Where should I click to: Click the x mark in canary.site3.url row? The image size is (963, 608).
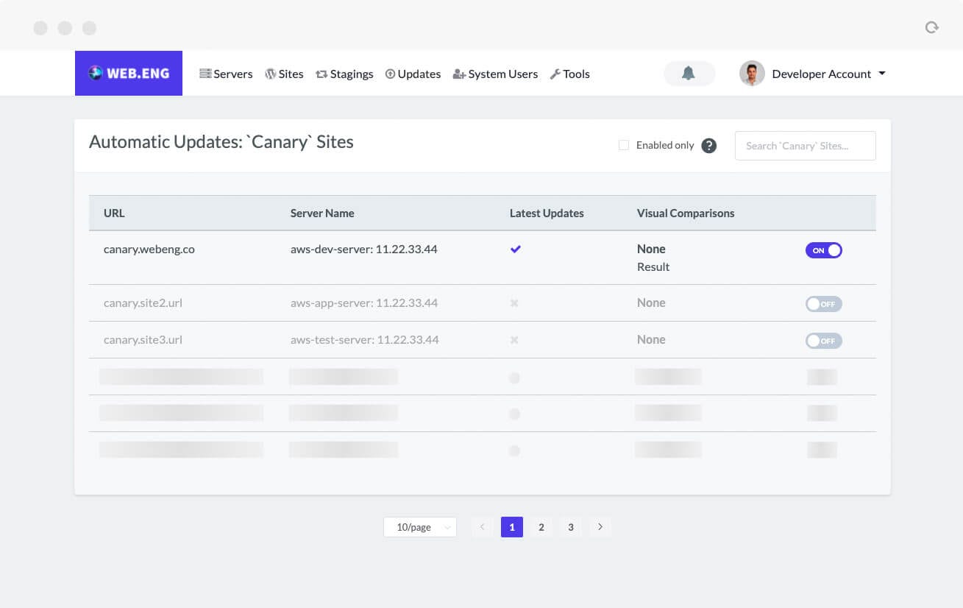514,340
